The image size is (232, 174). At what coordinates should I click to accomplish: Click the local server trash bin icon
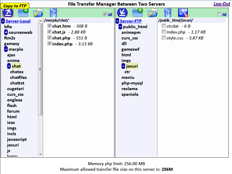click(x=53, y=13)
